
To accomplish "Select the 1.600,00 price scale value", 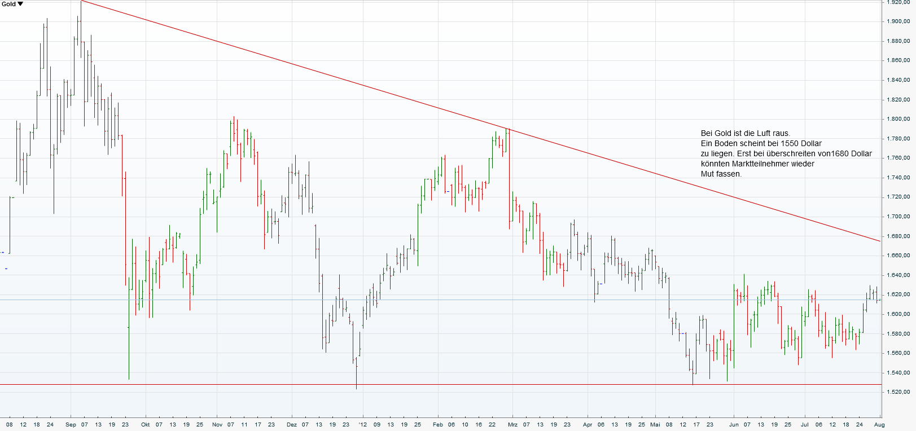I will [x=897, y=314].
